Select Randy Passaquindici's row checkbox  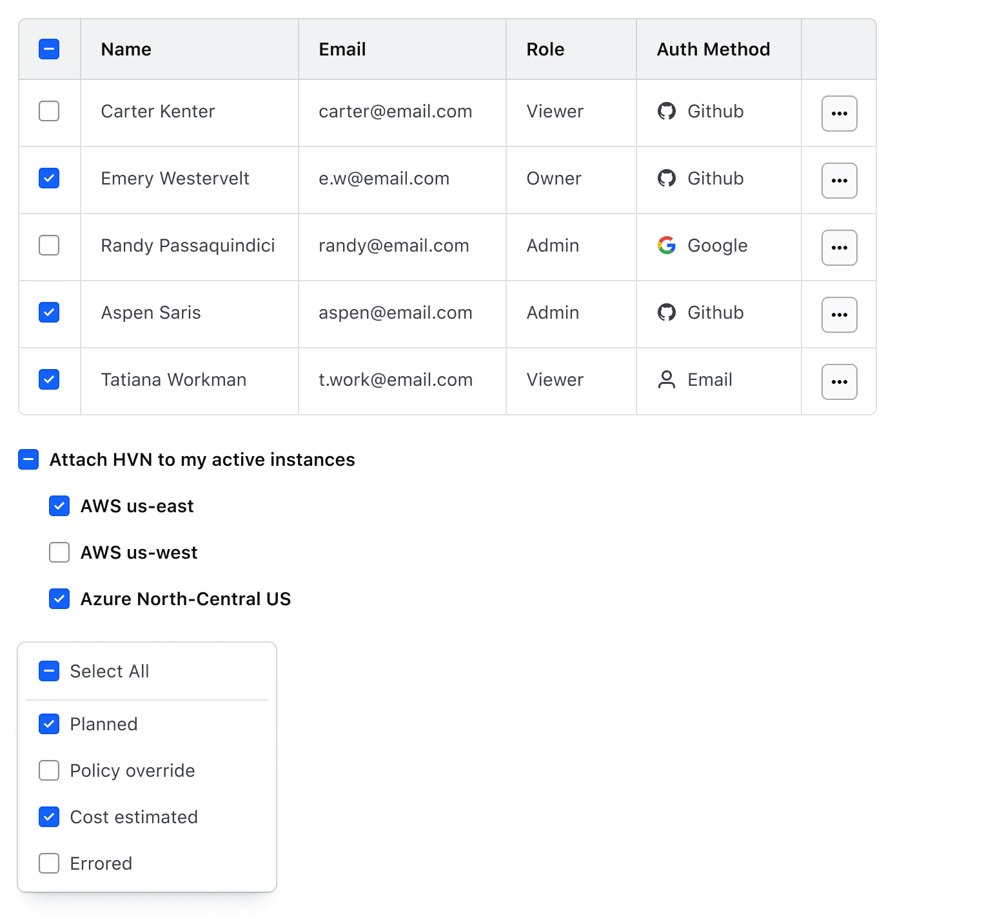coord(49,245)
